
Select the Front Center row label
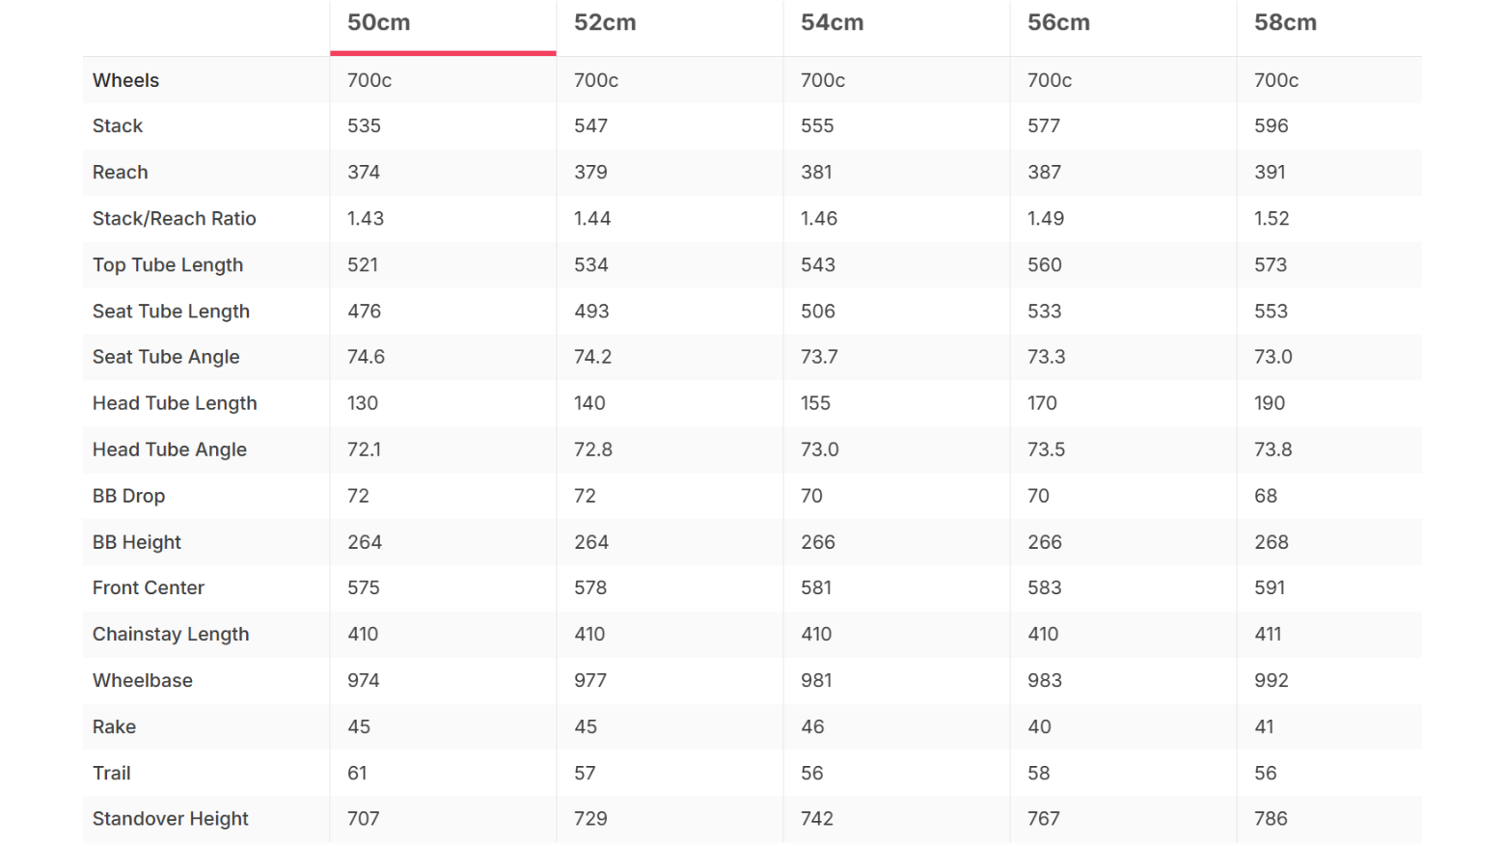click(x=149, y=588)
